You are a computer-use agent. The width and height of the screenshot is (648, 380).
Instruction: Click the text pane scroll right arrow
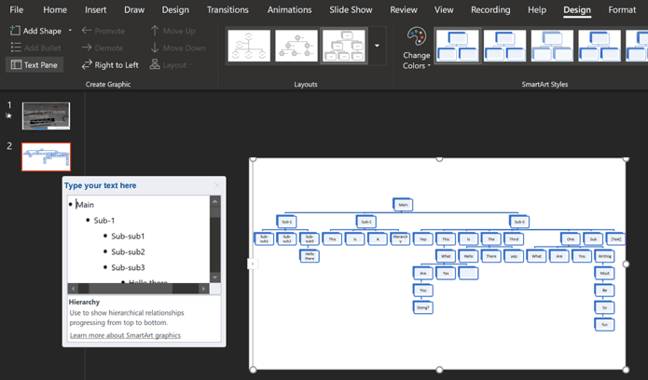(x=204, y=289)
